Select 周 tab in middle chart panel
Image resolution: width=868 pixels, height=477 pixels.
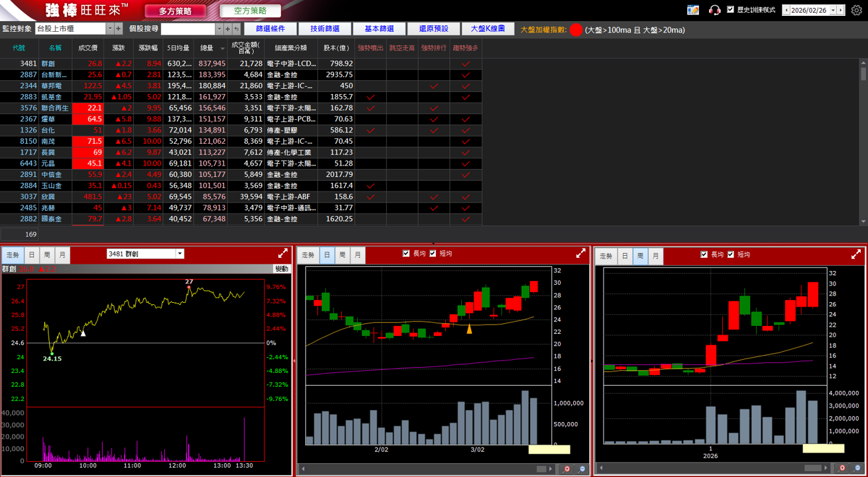point(342,255)
